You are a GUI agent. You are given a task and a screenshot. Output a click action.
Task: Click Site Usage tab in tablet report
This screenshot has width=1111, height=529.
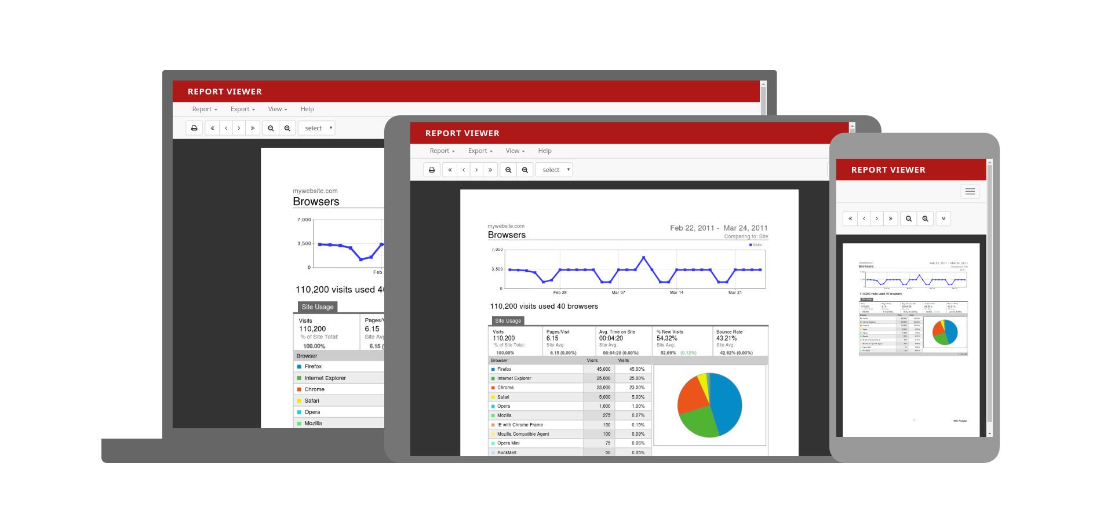point(508,320)
